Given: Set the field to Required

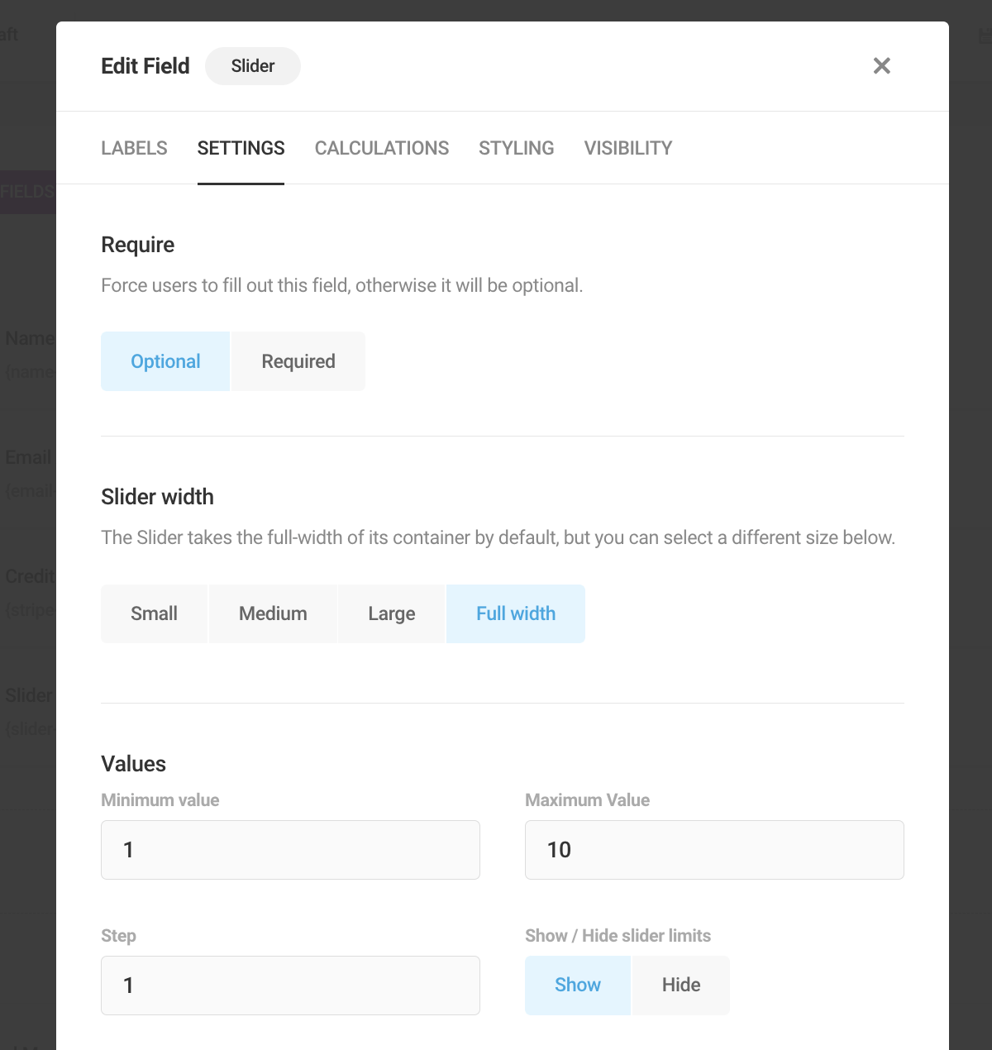Looking at the screenshot, I should (x=298, y=361).
